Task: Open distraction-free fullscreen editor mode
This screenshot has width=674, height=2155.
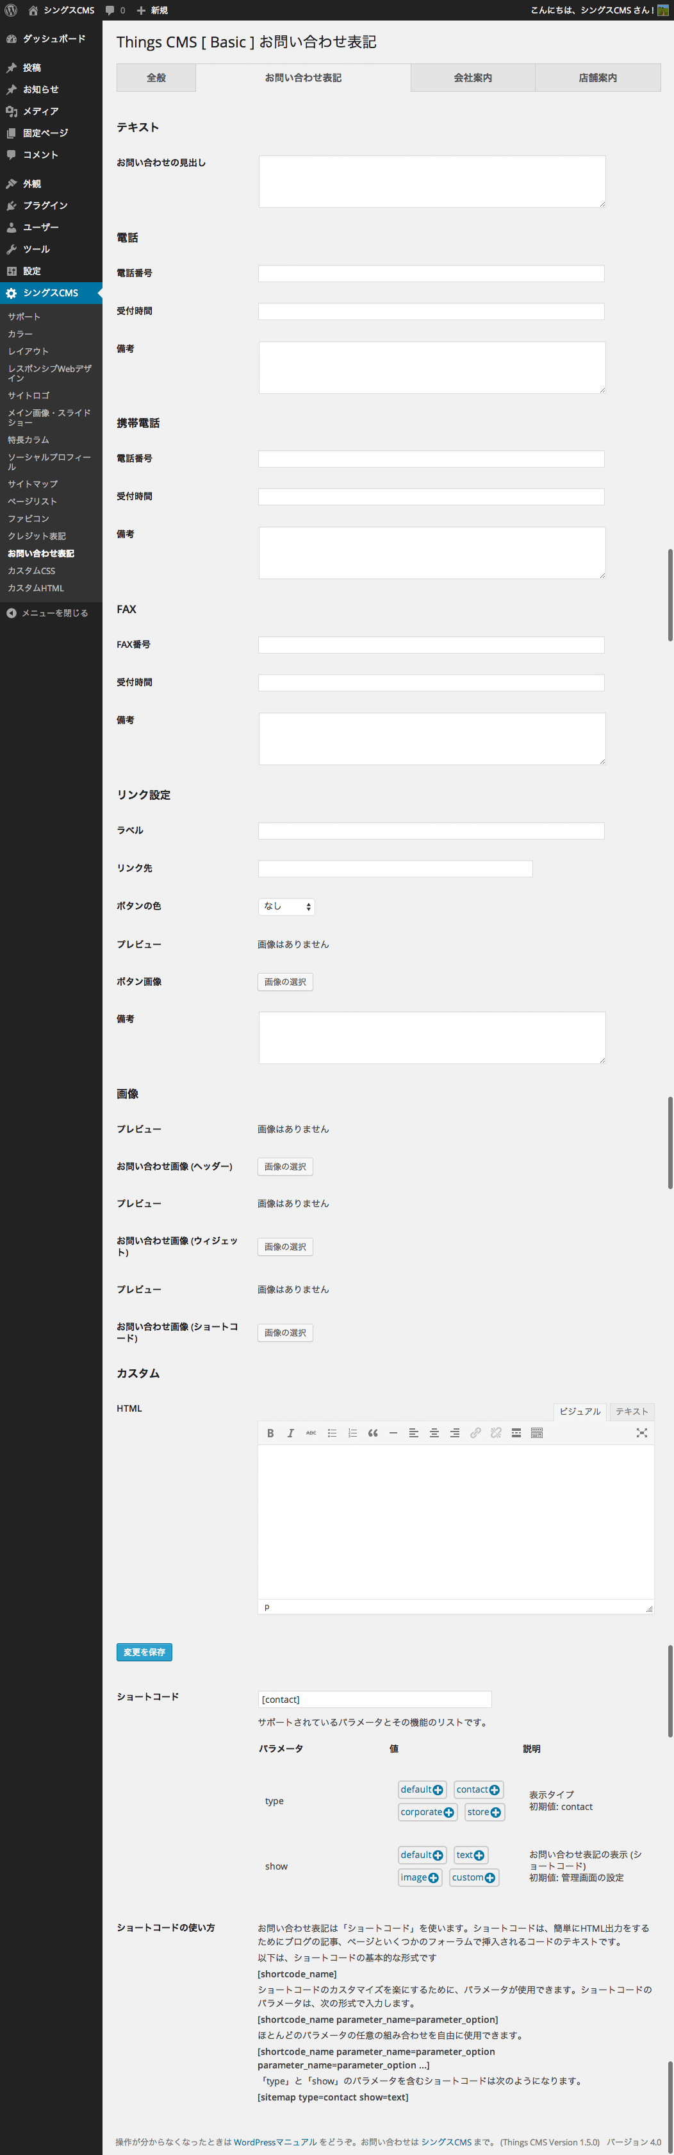Action: pos(641,1433)
